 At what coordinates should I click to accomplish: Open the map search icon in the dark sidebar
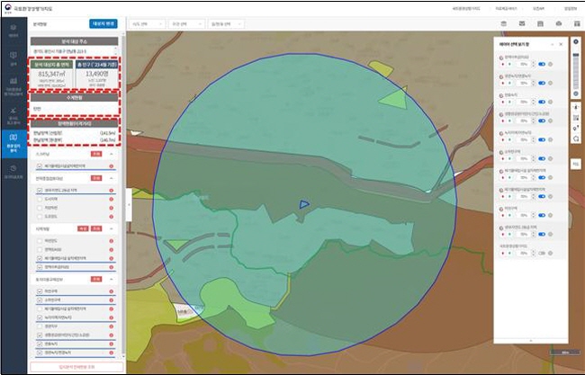tap(13, 56)
